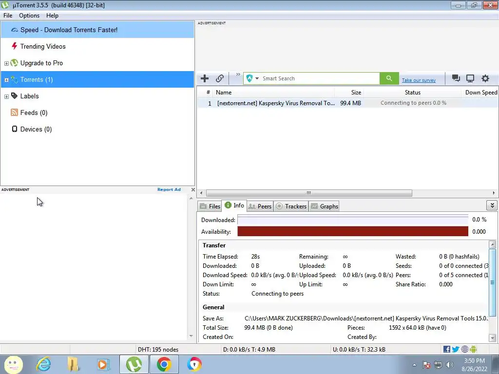Viewport: 499px width, 374px height.
Task: Click the 99.4 MB size cell
Action: 350,103
